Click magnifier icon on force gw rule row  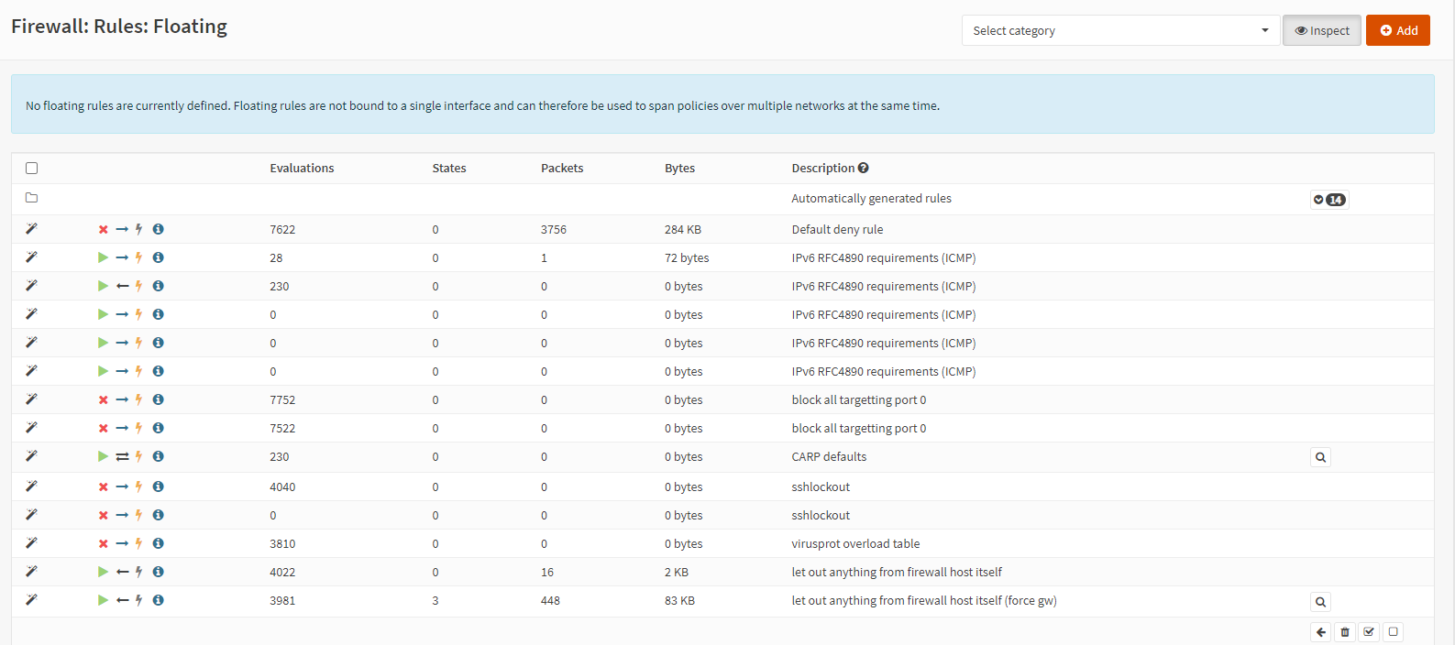click(x=1320, y=602)
